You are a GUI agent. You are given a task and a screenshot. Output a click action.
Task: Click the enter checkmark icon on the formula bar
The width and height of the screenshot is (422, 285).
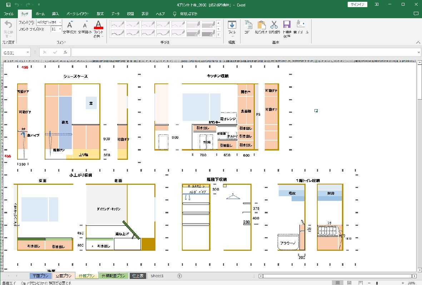[x=55, y=52]
